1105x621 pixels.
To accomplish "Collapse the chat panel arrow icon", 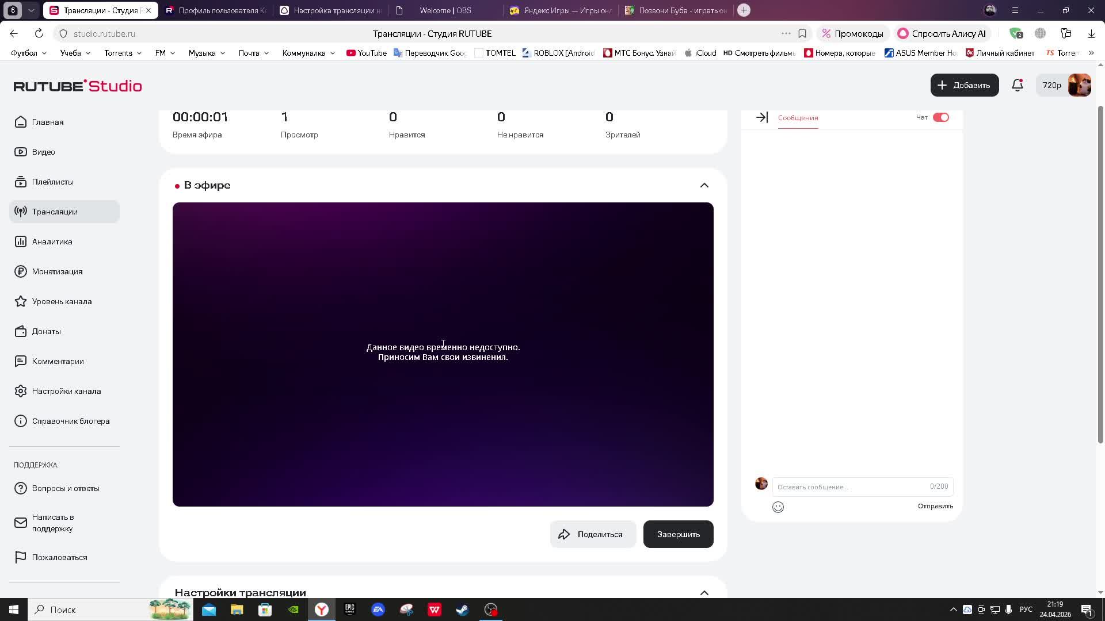I will (x=761, y=117).
